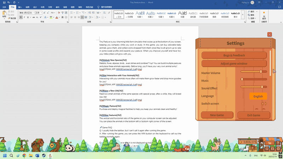Click the Paste icon in clipboard group
Viewport: 283px width, 159px height.
tap(4, 15)
